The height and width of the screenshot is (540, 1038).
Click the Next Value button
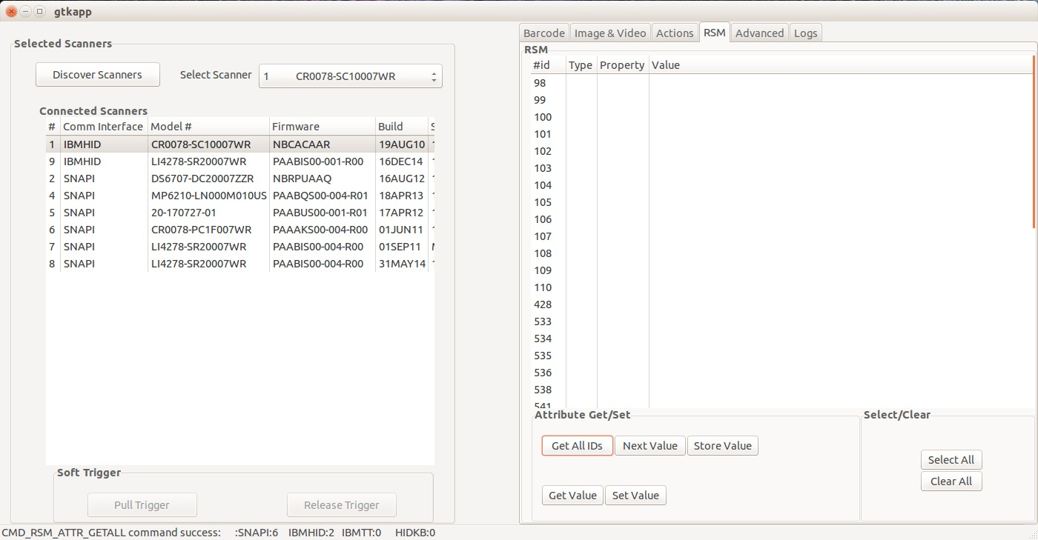(649, 445)
